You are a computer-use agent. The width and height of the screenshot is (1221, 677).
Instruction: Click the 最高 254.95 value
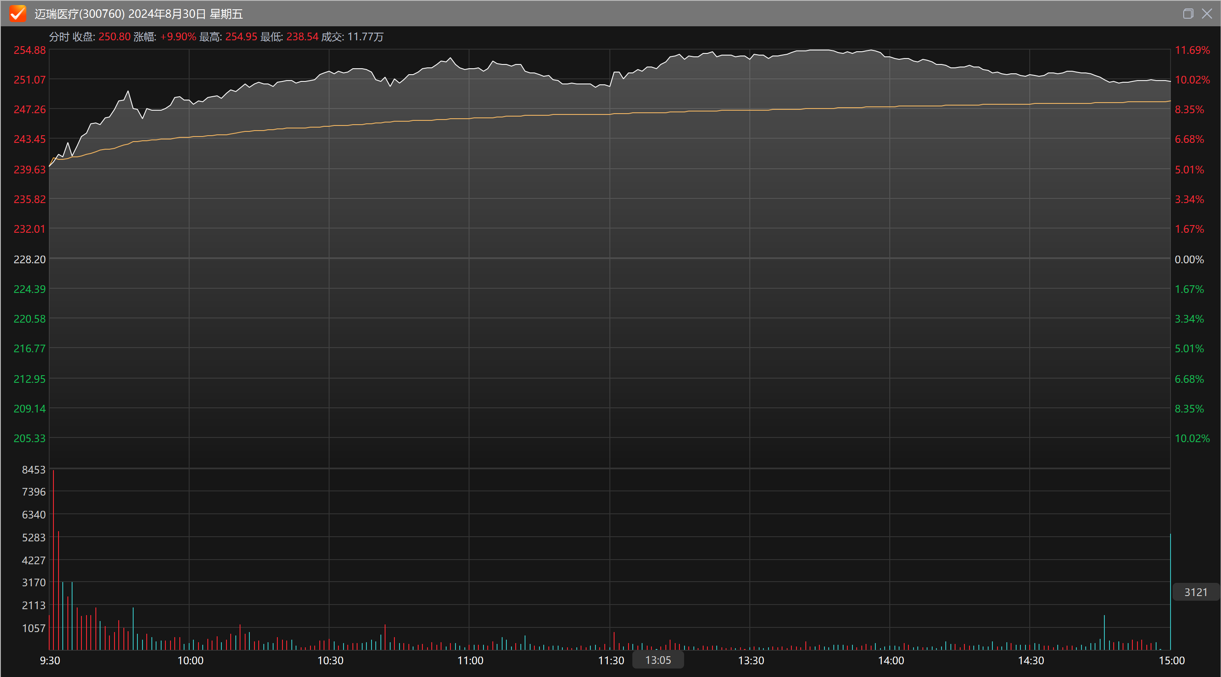pyautogui.click(x=241, y=37)
